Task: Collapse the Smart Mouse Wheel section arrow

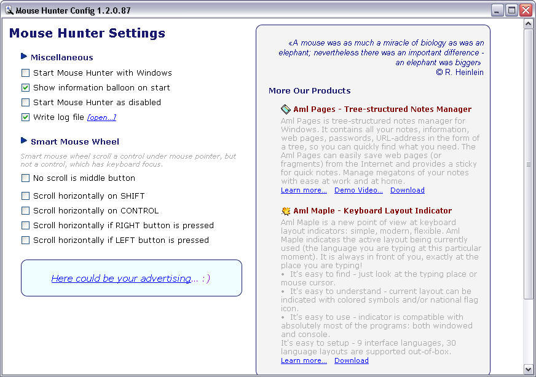Action: click(24, 141)
